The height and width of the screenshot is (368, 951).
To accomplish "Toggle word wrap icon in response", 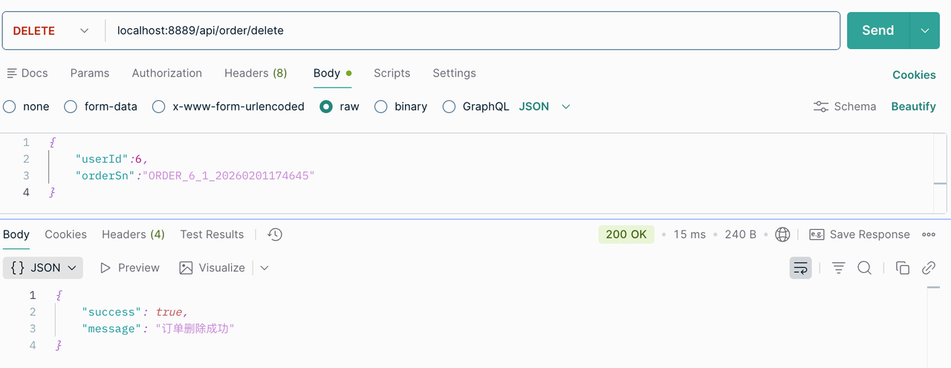I will coord(800,268).
